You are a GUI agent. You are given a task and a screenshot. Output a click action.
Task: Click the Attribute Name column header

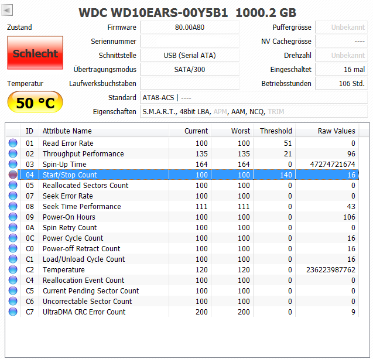[x=104, y=131]
